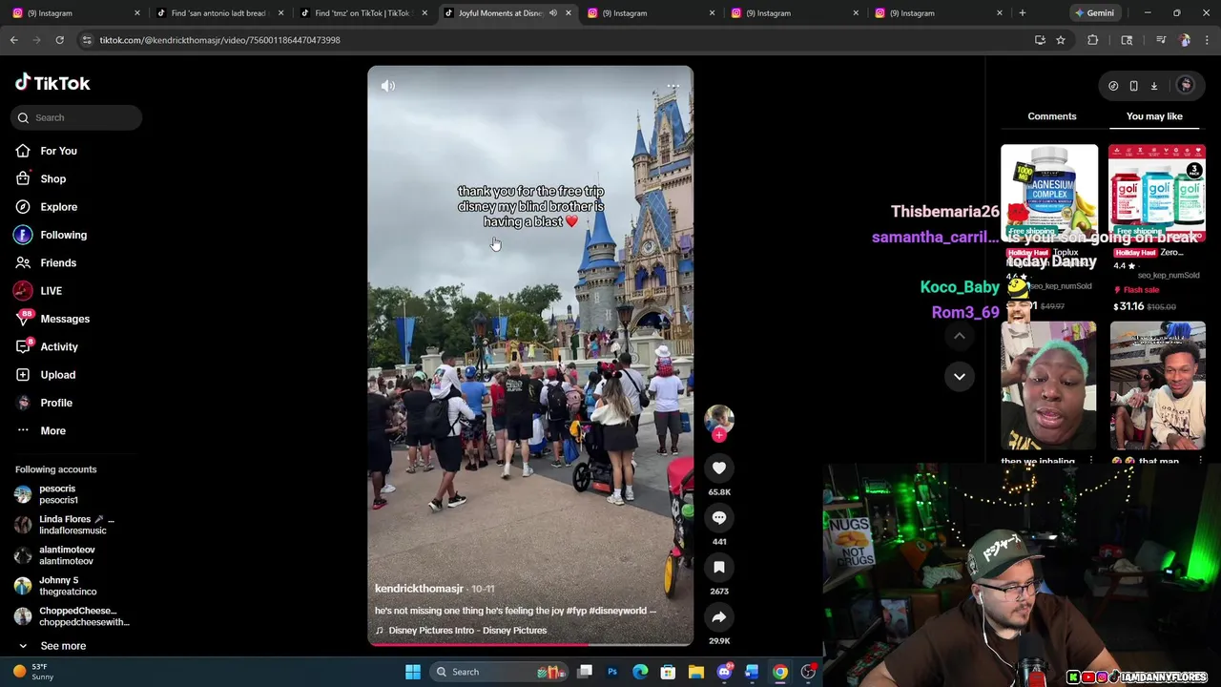Click the TikTok logo
The image size is (1221, 687).
coord(52,83)
